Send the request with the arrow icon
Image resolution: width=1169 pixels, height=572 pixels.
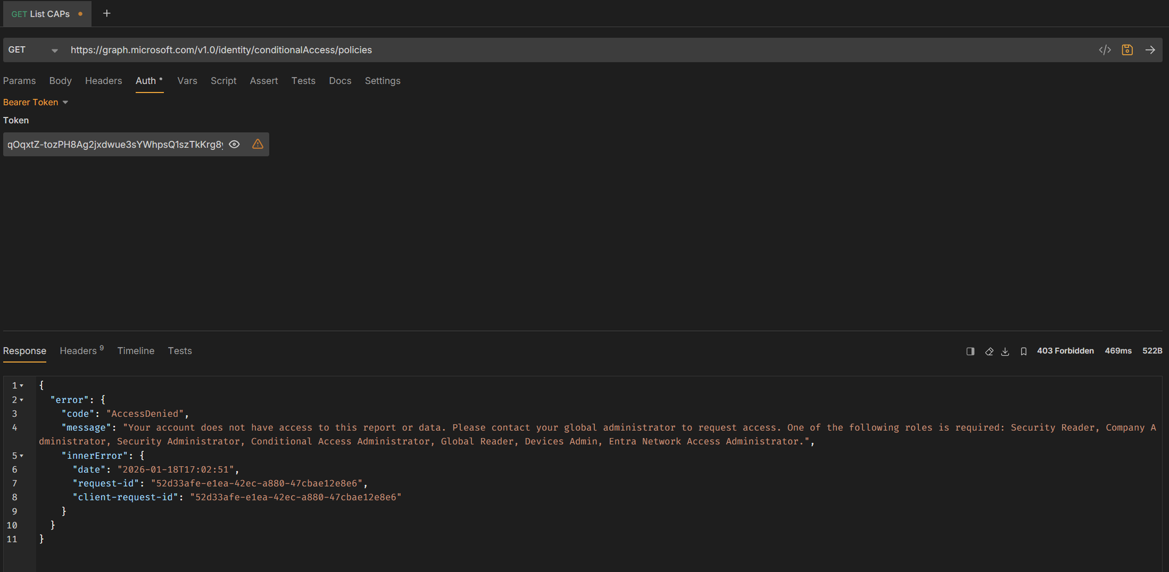1150,50
